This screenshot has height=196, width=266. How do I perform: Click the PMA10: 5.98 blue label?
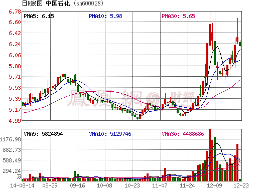tap(105, 16)
